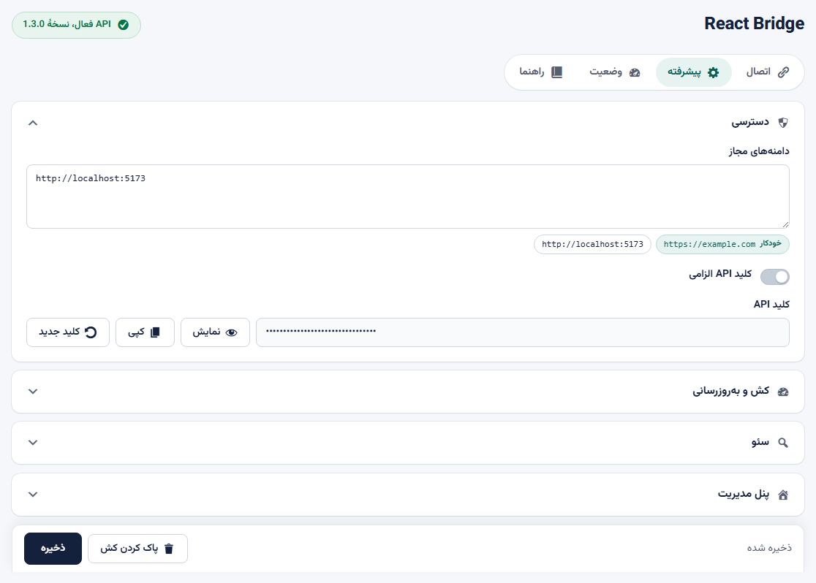Image resolution: width=816 pixels, height=583 pixels.
Task: Open the اتصال (Connection) tab
Action: [x=768, y=72]
